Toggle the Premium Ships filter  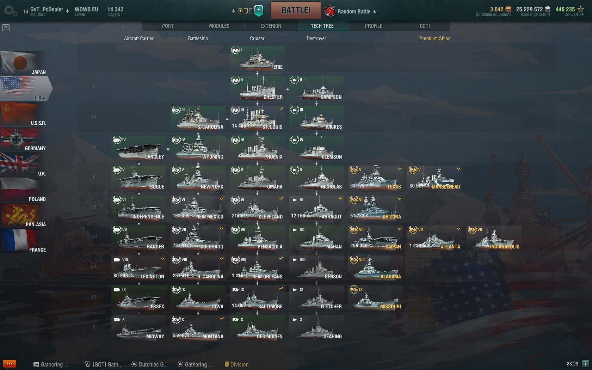pyautogui.click(x=434, y=38)
